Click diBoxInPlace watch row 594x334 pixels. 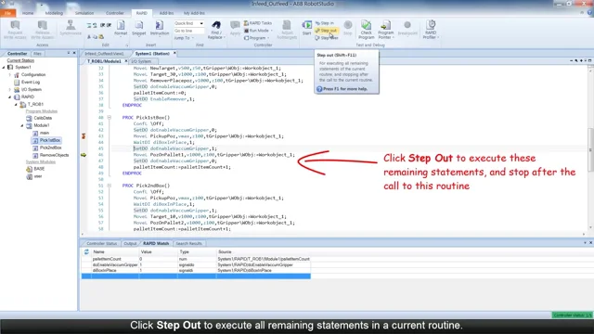(x=196, y=270)
